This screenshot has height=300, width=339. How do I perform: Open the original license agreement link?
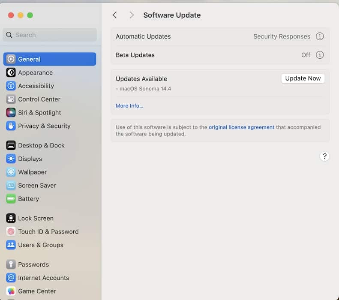pyautogui.click(x=241, y=127)
